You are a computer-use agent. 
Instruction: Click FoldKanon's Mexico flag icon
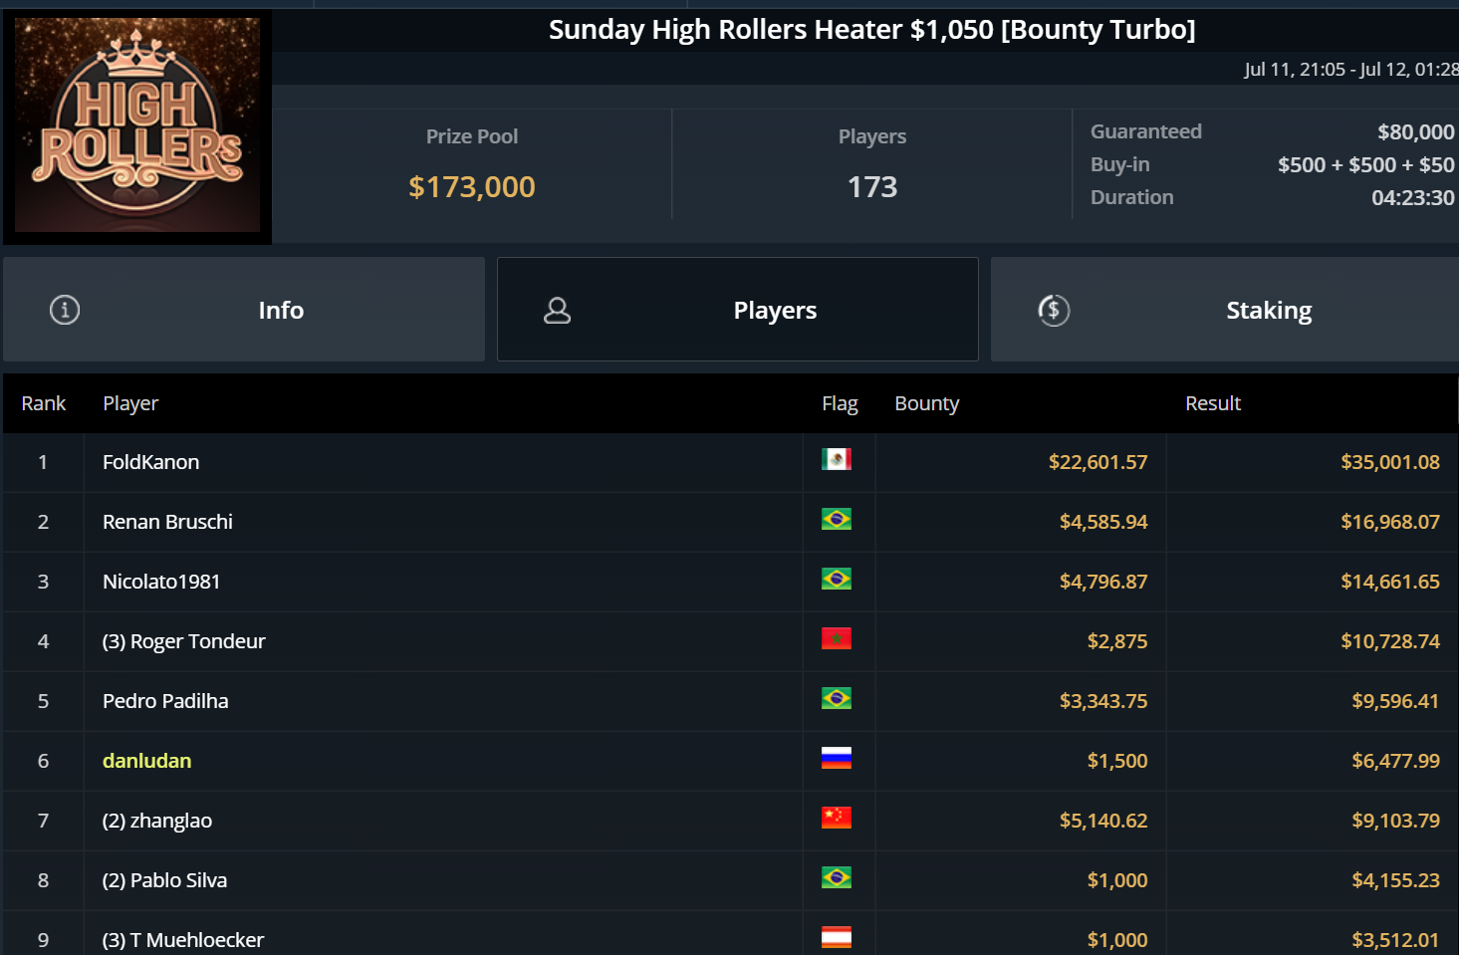(837, 459)
